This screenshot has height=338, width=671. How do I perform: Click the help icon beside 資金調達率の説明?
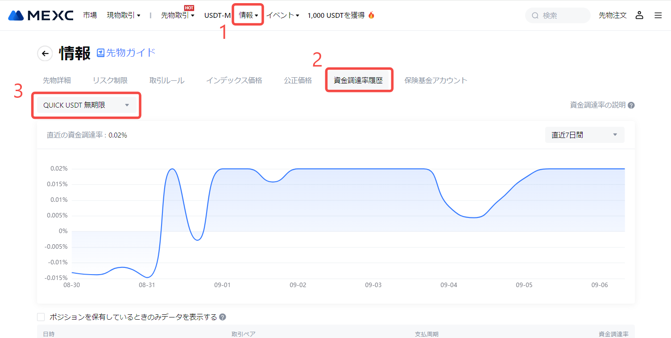click(x=631, y=105)
